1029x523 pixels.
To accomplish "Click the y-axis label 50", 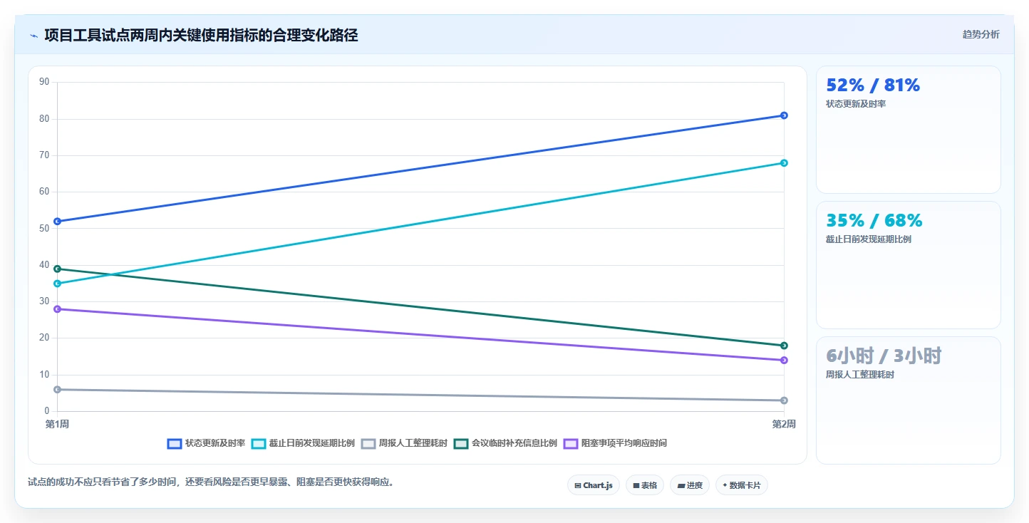I will [44, 229].
